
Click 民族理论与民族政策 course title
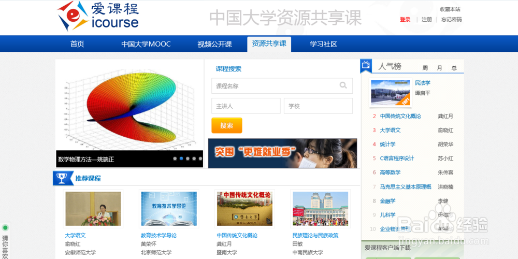pyautogui.click(x=315, y=236)
